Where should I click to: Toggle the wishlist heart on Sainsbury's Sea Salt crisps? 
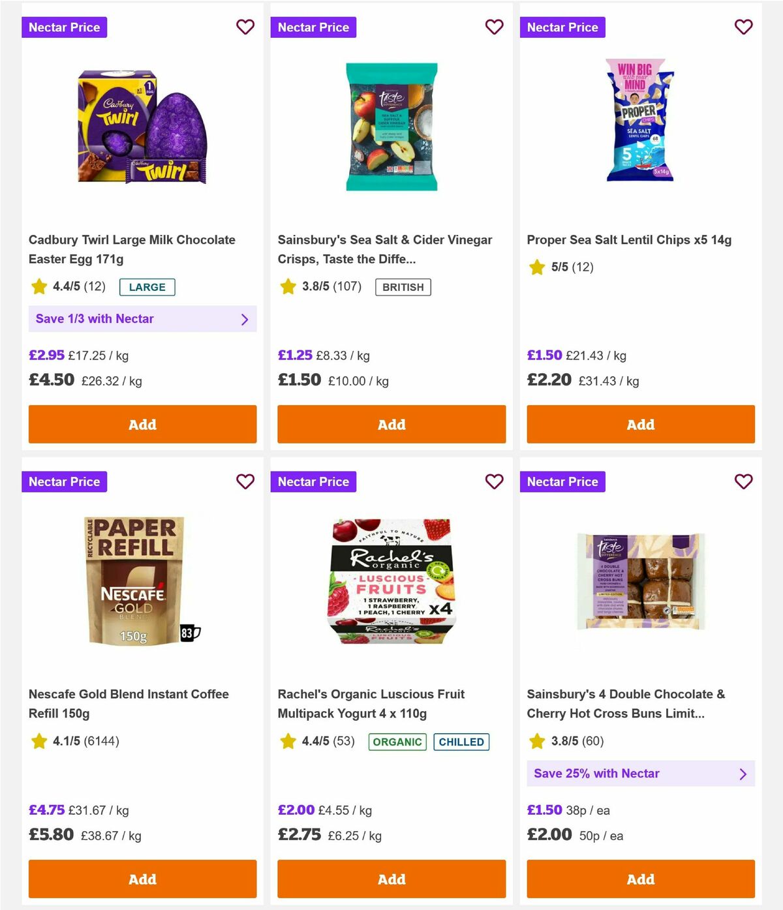click(x=494, y=27)
